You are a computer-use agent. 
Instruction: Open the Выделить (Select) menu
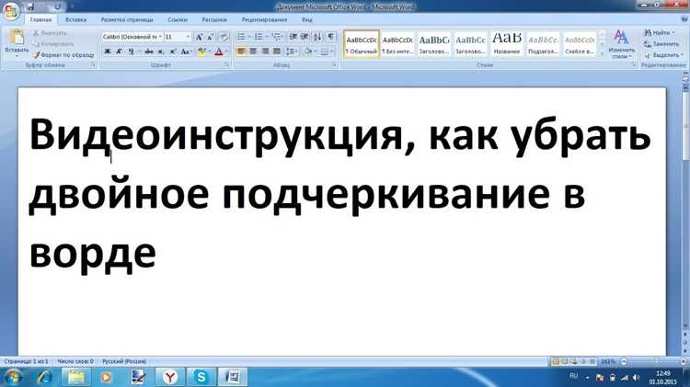click(x=662, y=55)
